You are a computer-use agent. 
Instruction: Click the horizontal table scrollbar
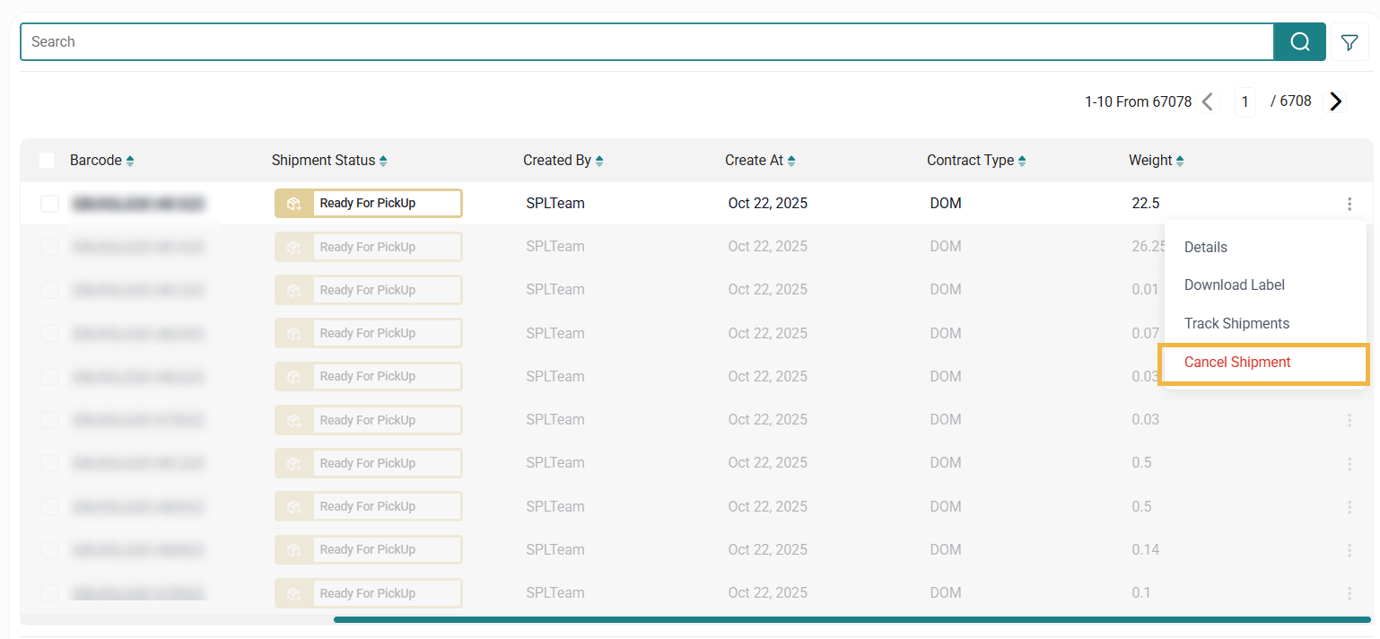(851, 619)
